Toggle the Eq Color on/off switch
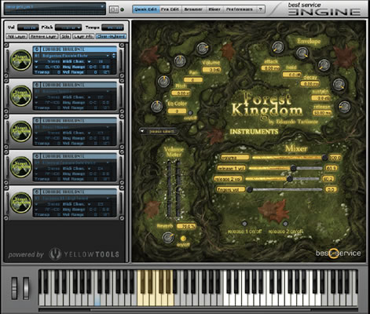The width and height of the screenshot is (370, 314). 190,113
